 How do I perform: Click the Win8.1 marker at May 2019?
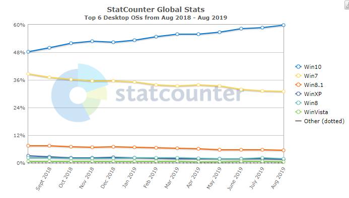220,150
